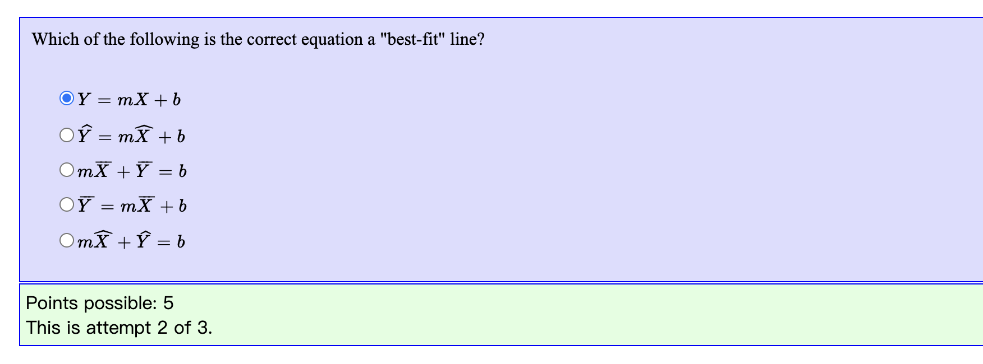Click the equation text Y = mX + b
Image resolution: width=983 pixels, height=364 pixels.
[130, 100]
